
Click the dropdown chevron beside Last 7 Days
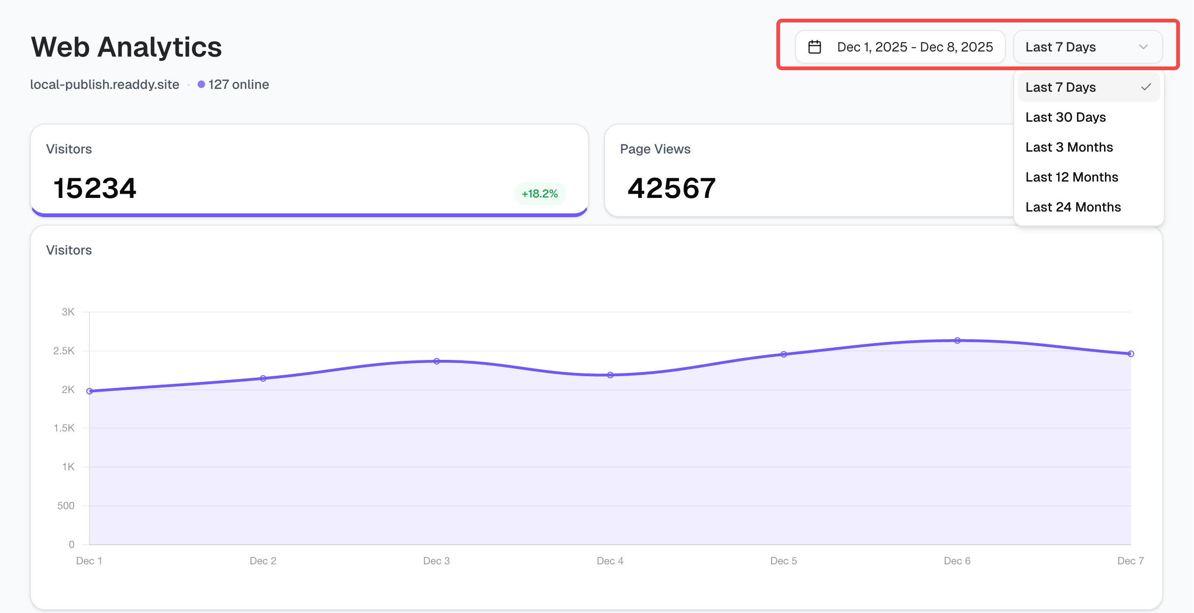[x=1143, y=47]
